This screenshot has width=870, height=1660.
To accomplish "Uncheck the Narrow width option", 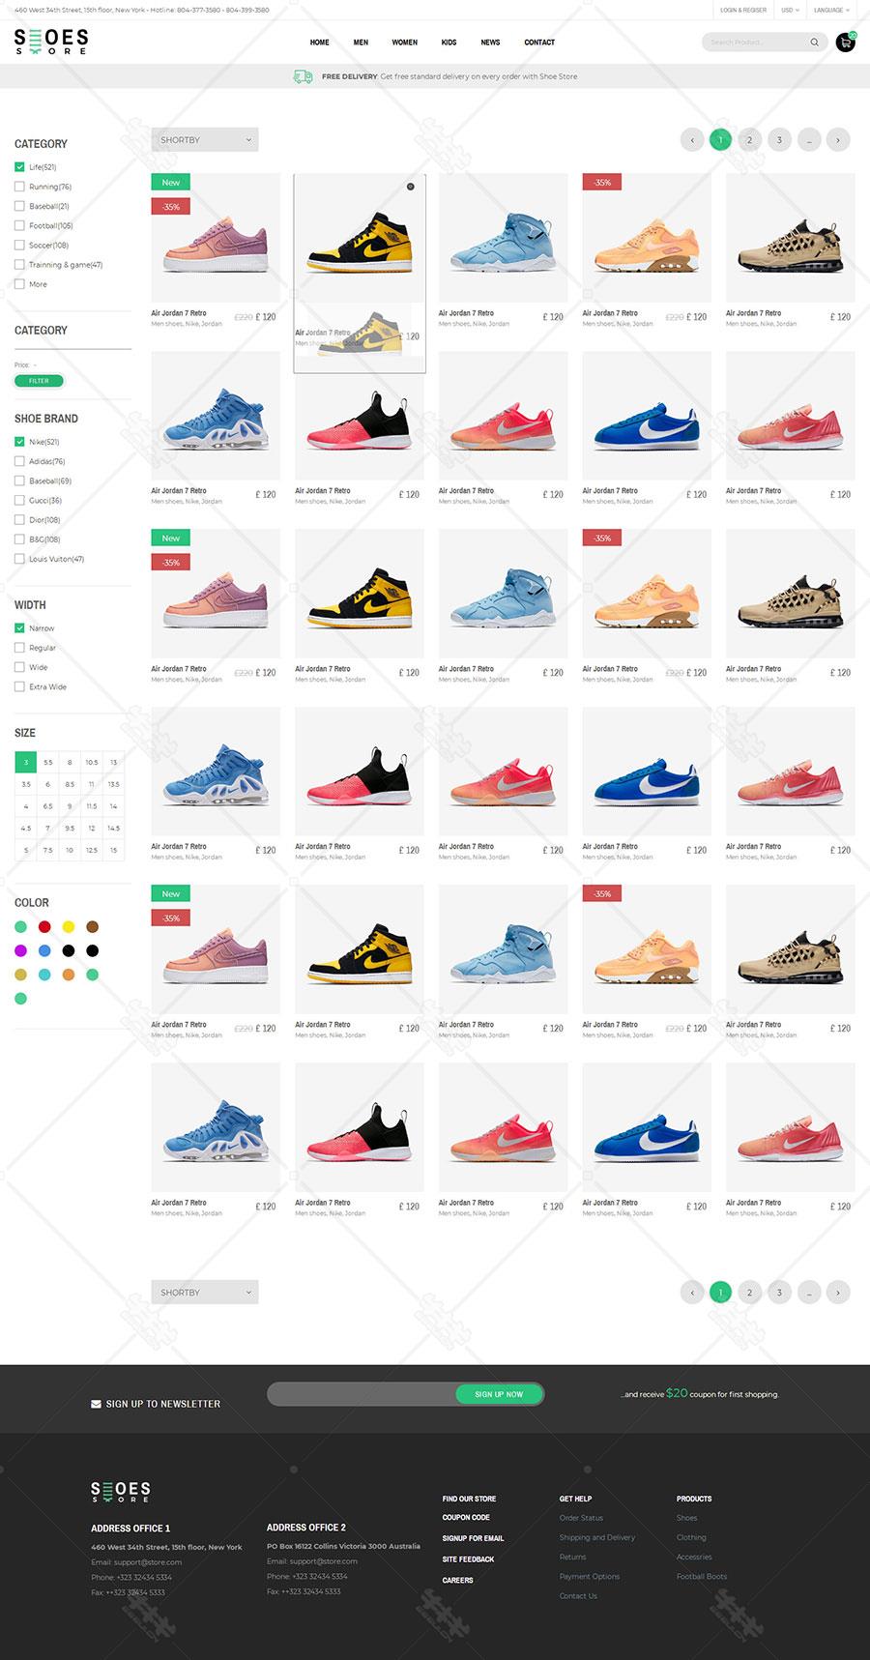I will (19, 628).
